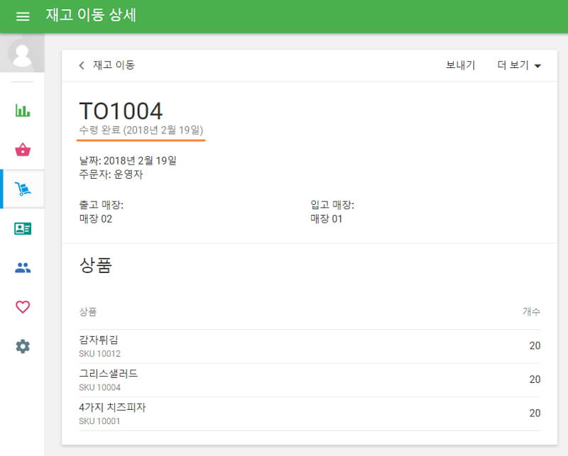The height and width of the screenshot is (456, 568).
Task: Select the 감자튀김 product row
Action: click(99, 340)
